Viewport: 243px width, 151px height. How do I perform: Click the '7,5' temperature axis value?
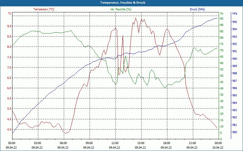coord(9,57)
